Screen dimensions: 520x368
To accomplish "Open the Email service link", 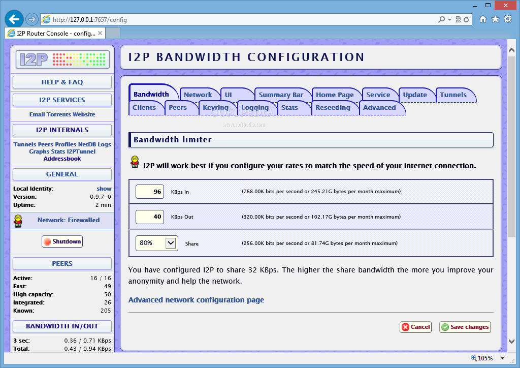I will (x=37, y=114).
